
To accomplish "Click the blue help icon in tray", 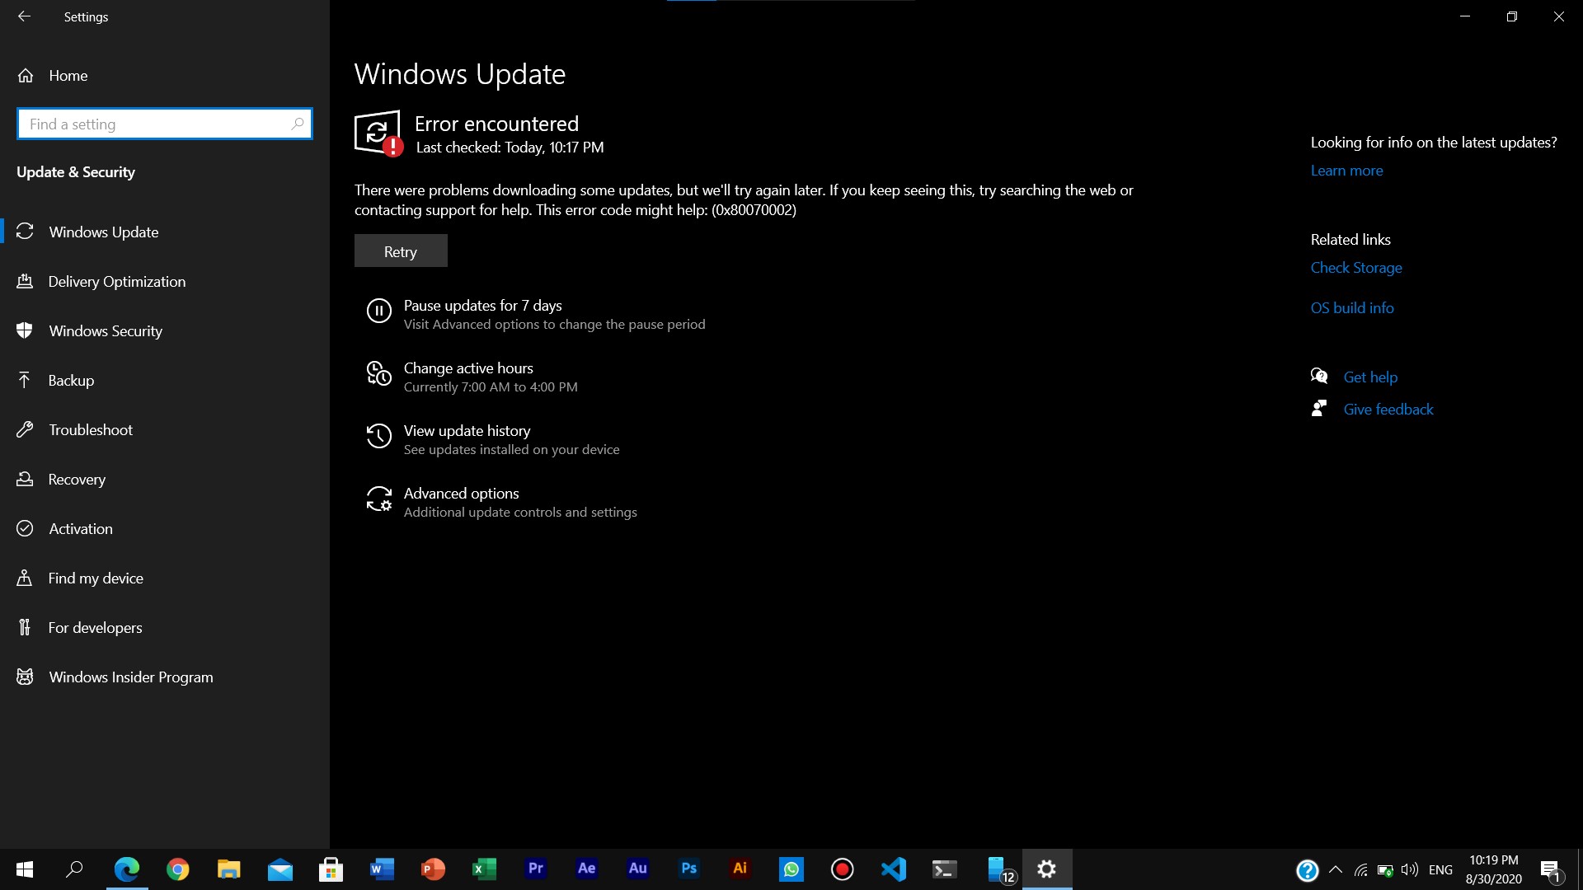I will (x=1308, y=870).
